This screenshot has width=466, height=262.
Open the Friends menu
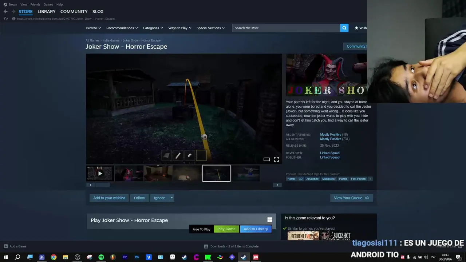(x=35, y=4)
